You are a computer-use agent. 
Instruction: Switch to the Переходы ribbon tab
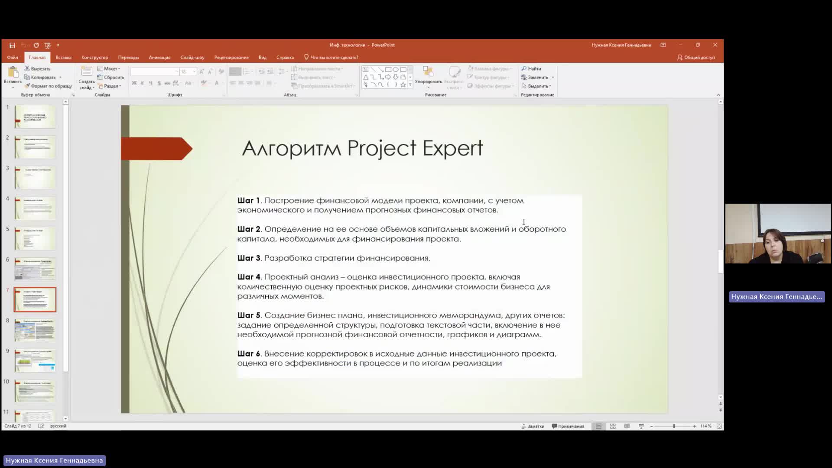[x=128, y=57]
